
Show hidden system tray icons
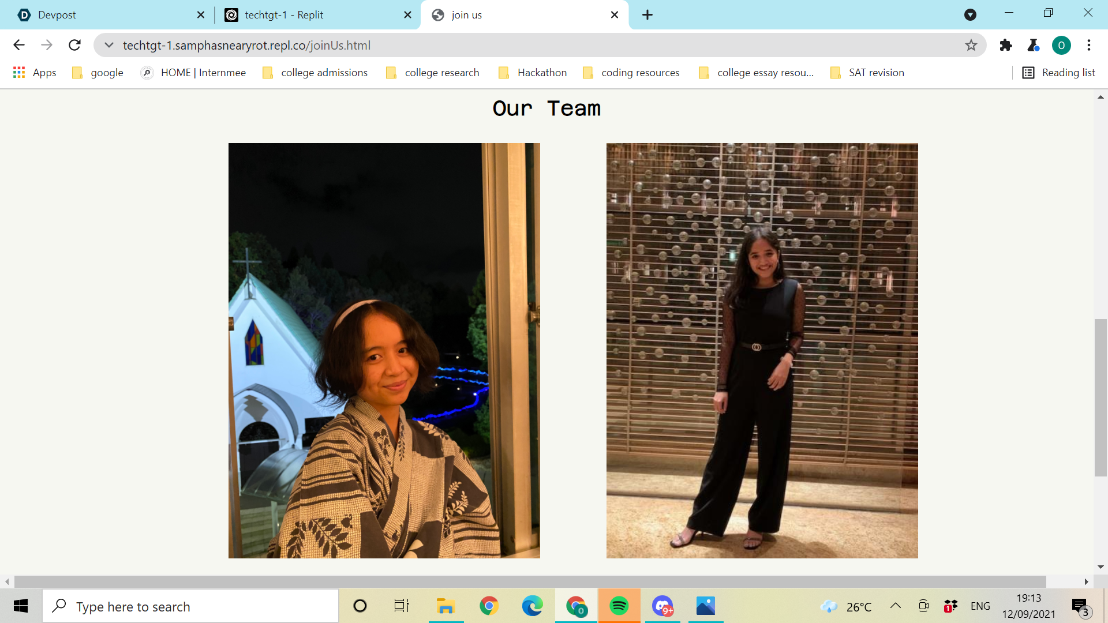point(895,606)
